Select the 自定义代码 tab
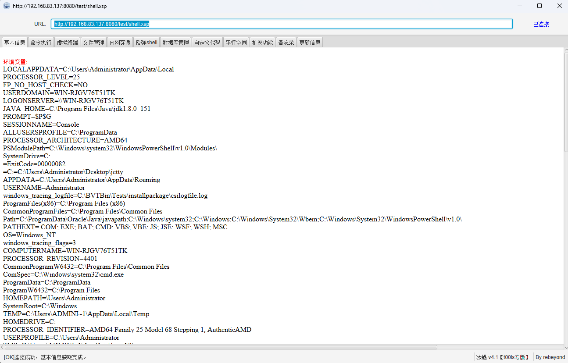The height and width of the screenshot is (363, 568). tap(207, 43)
